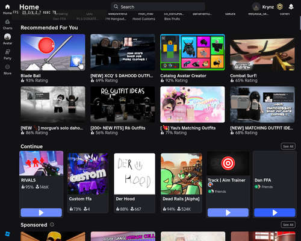Click the Home heading text
The image size is (301, 241).
tap(29, 7)
